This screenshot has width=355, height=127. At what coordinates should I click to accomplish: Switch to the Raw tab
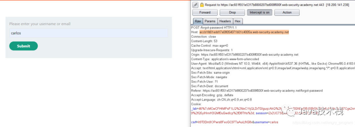[x=198, y=21]
